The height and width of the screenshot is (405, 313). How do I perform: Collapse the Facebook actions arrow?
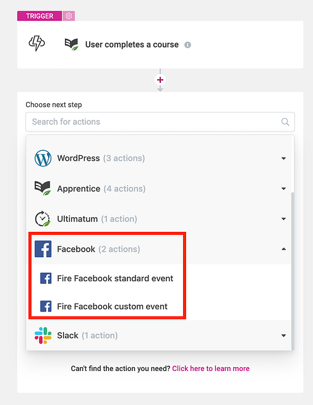283,249
